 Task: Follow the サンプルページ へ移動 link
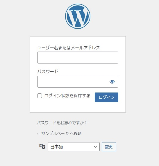pyautogui.click(x=59, y=134)
